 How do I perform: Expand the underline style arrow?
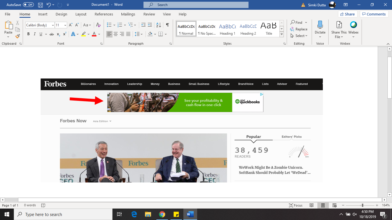pos(46,34)
